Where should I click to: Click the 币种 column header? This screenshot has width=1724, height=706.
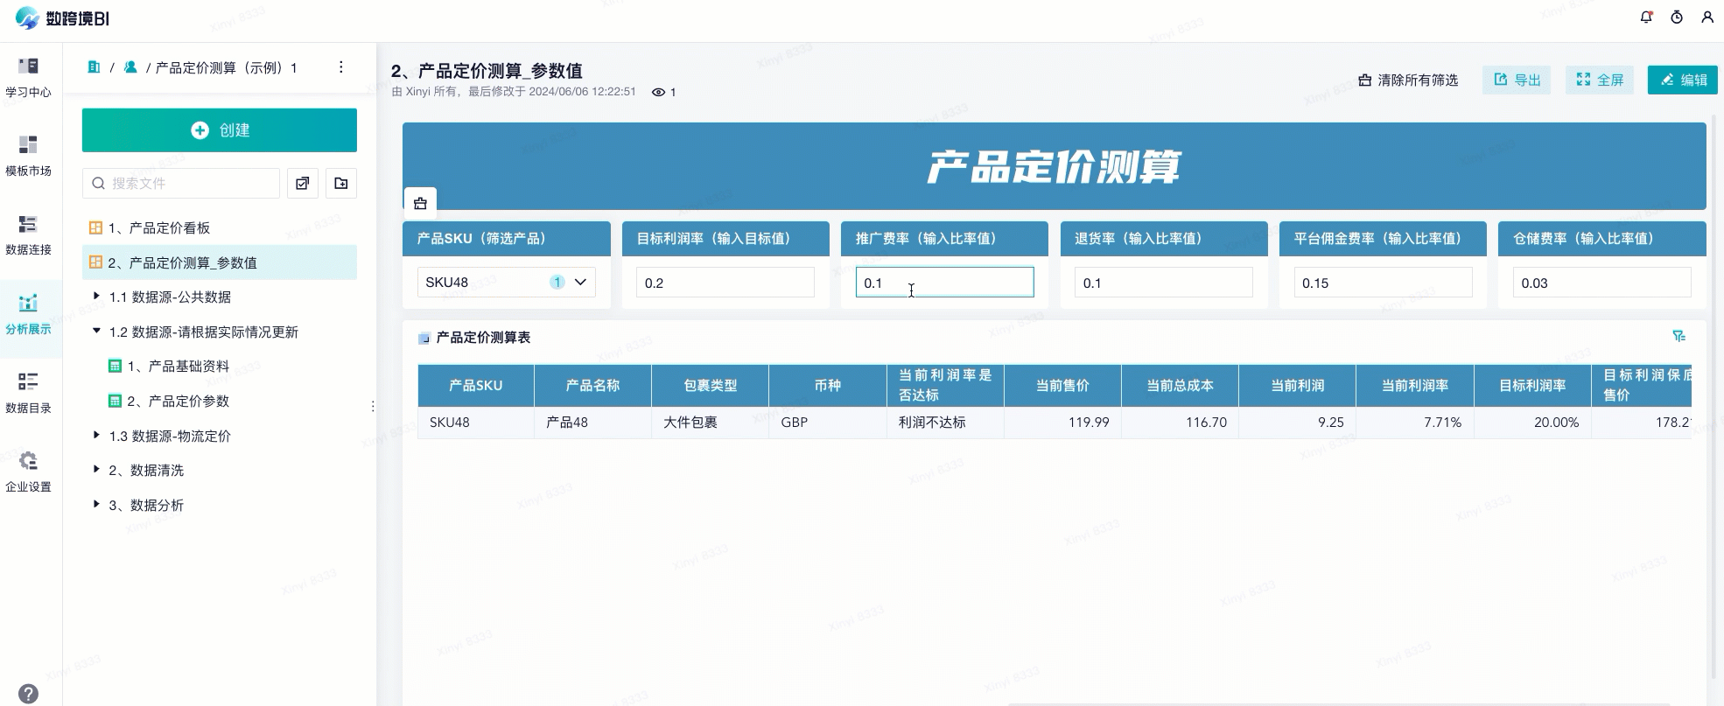(x=827, y=386)
